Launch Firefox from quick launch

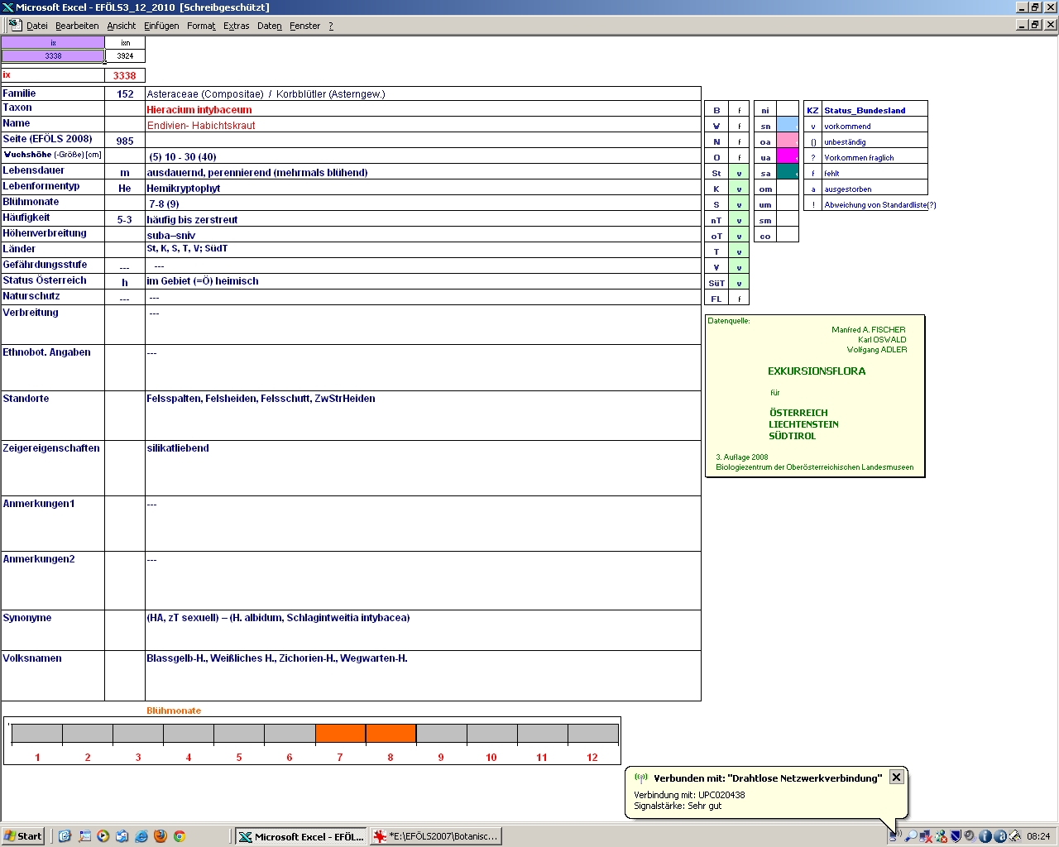[x=161, y=836]
